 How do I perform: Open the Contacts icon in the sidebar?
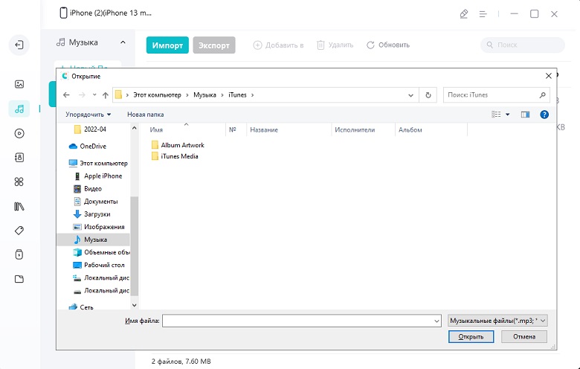19,158
